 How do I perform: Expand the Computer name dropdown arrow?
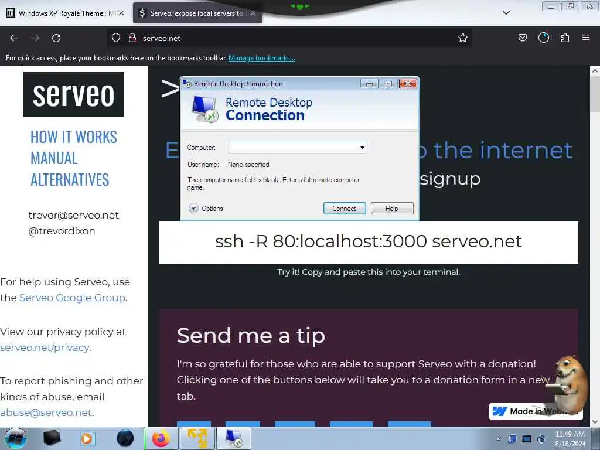362,147
